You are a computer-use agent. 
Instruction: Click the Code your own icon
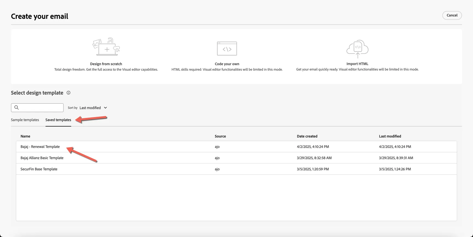(x=227, y=48)
